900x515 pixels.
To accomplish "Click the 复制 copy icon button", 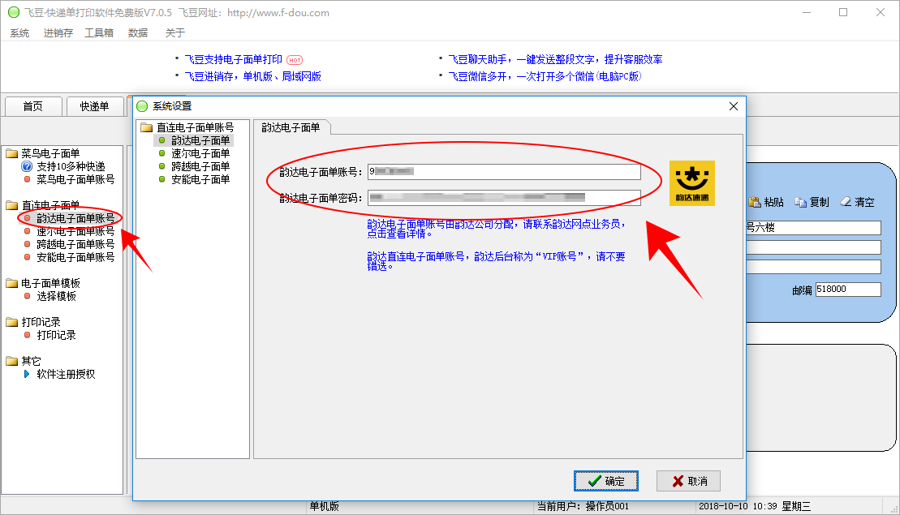I will point(812,202).
